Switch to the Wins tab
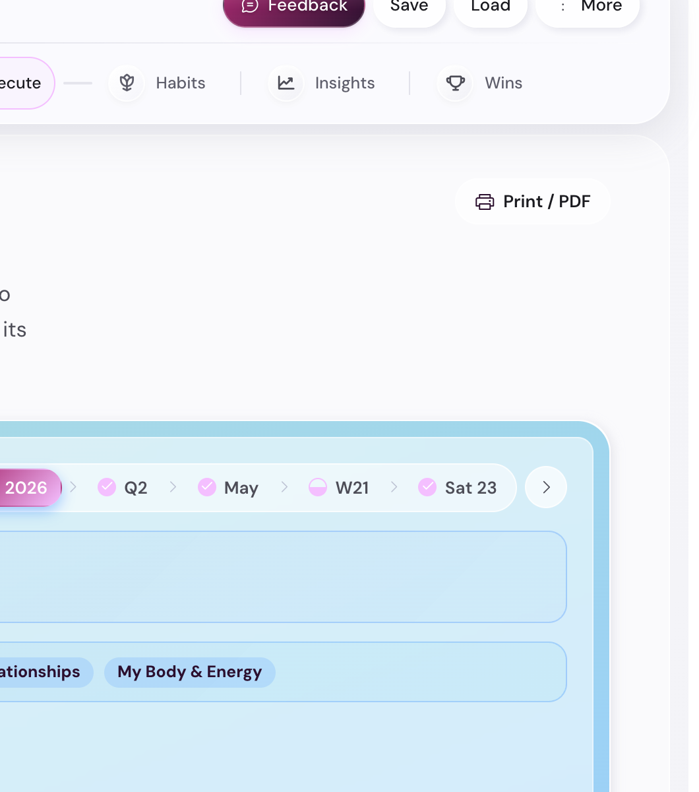The height and width of the screenshot is (792, 699). click(x=481, y=83)
